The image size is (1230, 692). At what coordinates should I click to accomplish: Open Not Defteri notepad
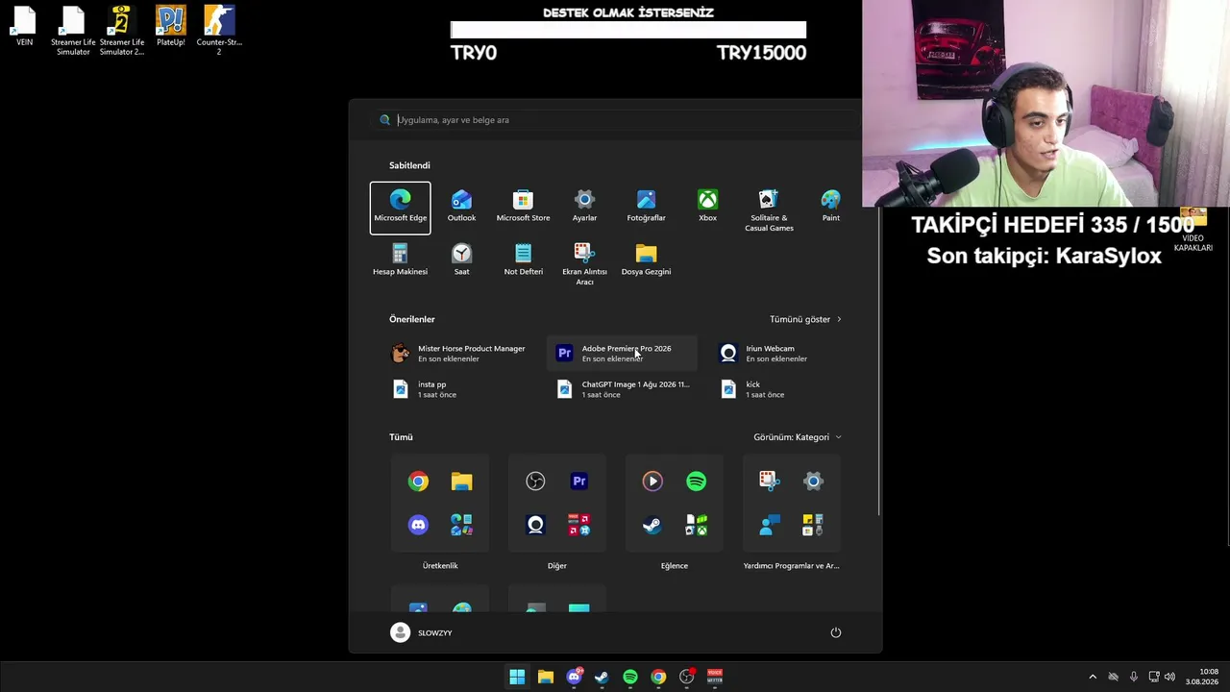(x=523, y=260)
